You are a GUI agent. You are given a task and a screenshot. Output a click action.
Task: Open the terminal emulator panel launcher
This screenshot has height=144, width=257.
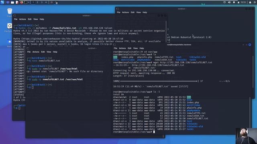[x=26, y=2]
